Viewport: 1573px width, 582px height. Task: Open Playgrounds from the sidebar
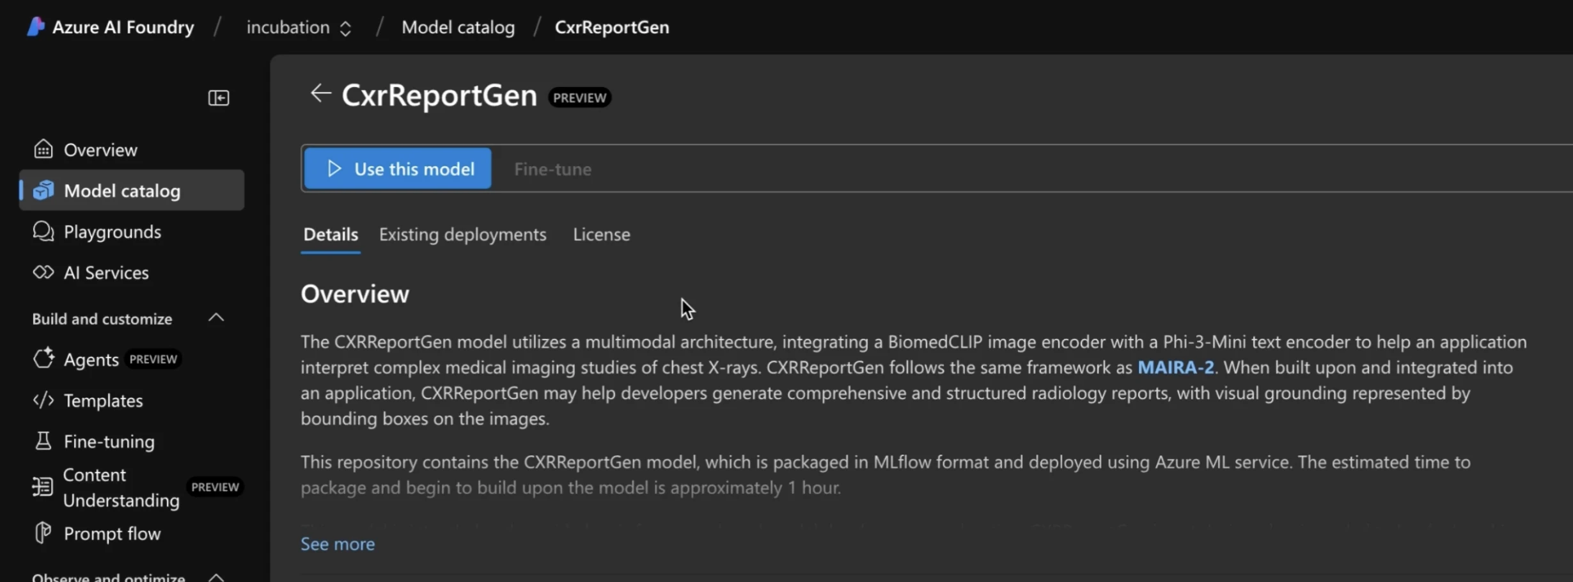click(112, 232)
